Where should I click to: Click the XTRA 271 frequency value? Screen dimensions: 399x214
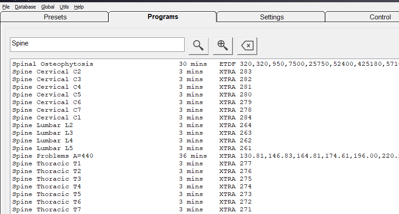point(235,209)
